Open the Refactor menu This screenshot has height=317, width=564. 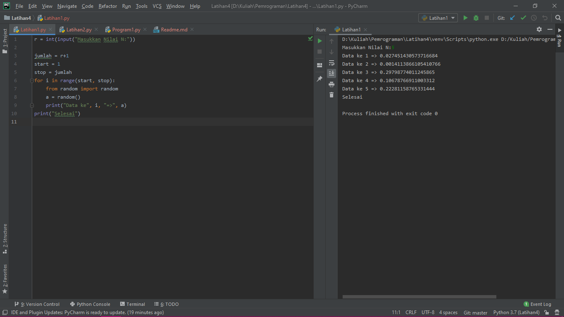pyautogui.click(x=107, y=6)
